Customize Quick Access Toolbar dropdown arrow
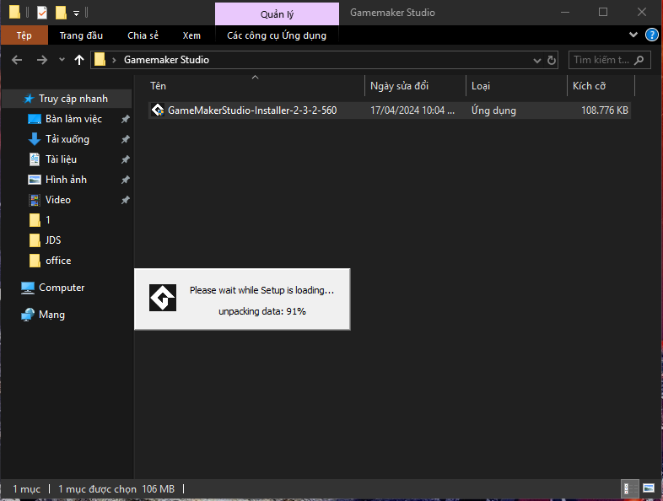The height and width of the screenshot is (501, 663). pyautogui.click(x=76, y=13)
